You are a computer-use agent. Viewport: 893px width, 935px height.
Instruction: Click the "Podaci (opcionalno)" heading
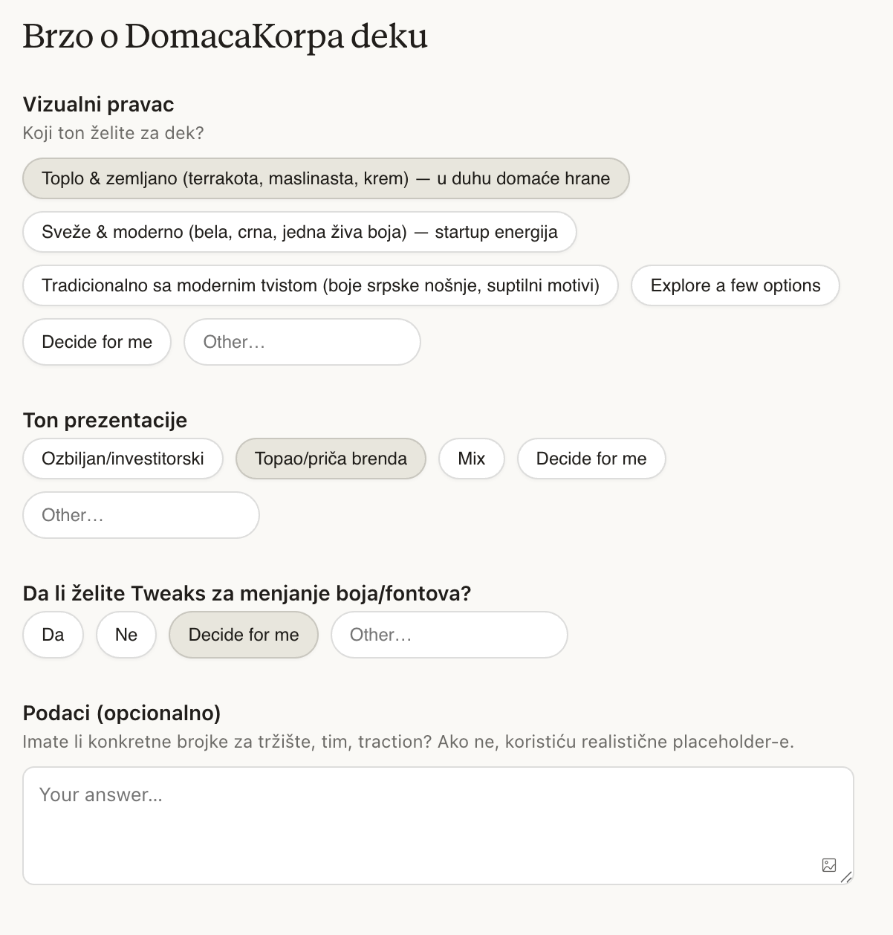click(123, 714)
